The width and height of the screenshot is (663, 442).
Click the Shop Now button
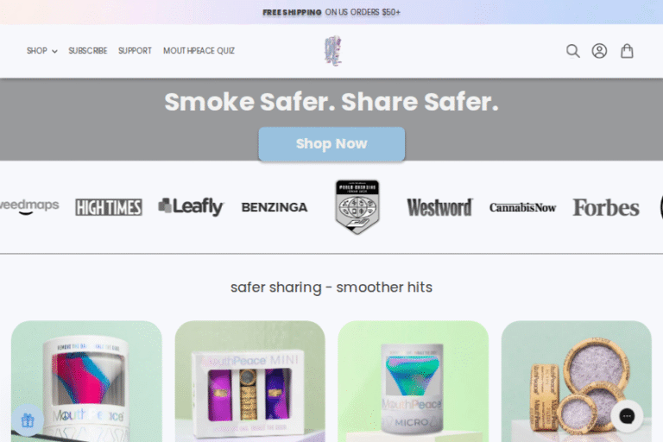[x=331, y=144]
